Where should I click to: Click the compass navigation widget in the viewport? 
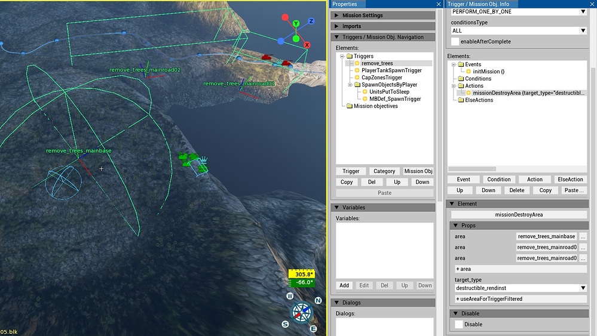coord(301,312)
